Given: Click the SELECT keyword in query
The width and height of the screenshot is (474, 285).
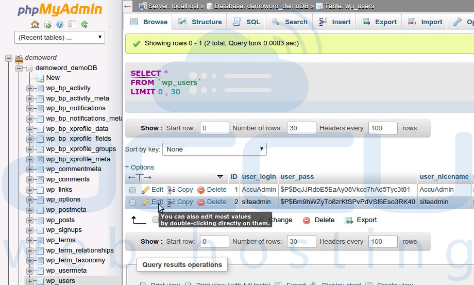Looking at the screenshot, I should pos(145,74).
